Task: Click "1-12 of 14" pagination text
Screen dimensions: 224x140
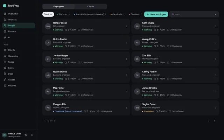Action: tap(49, 121)
